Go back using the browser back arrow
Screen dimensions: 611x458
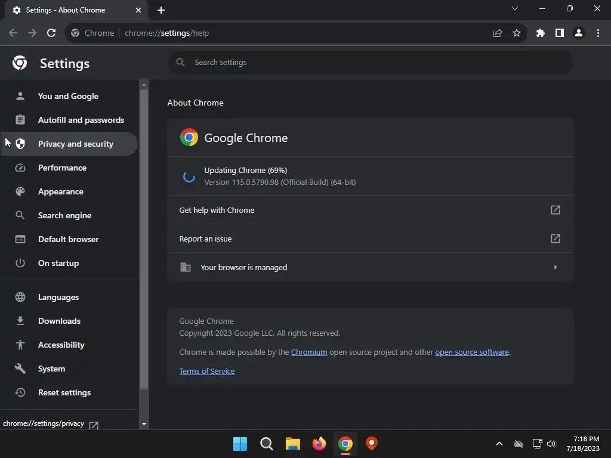point(13,33)
